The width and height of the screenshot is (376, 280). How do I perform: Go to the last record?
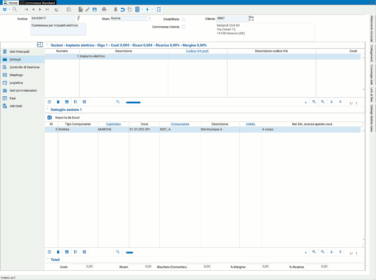tap(47, 10)
